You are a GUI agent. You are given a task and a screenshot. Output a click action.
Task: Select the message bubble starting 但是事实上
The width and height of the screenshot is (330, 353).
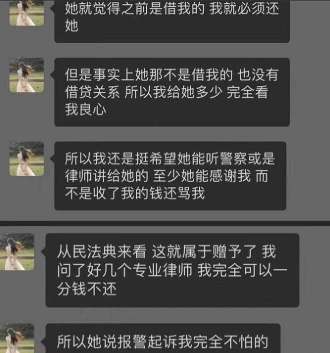click(x=172, y=92)
